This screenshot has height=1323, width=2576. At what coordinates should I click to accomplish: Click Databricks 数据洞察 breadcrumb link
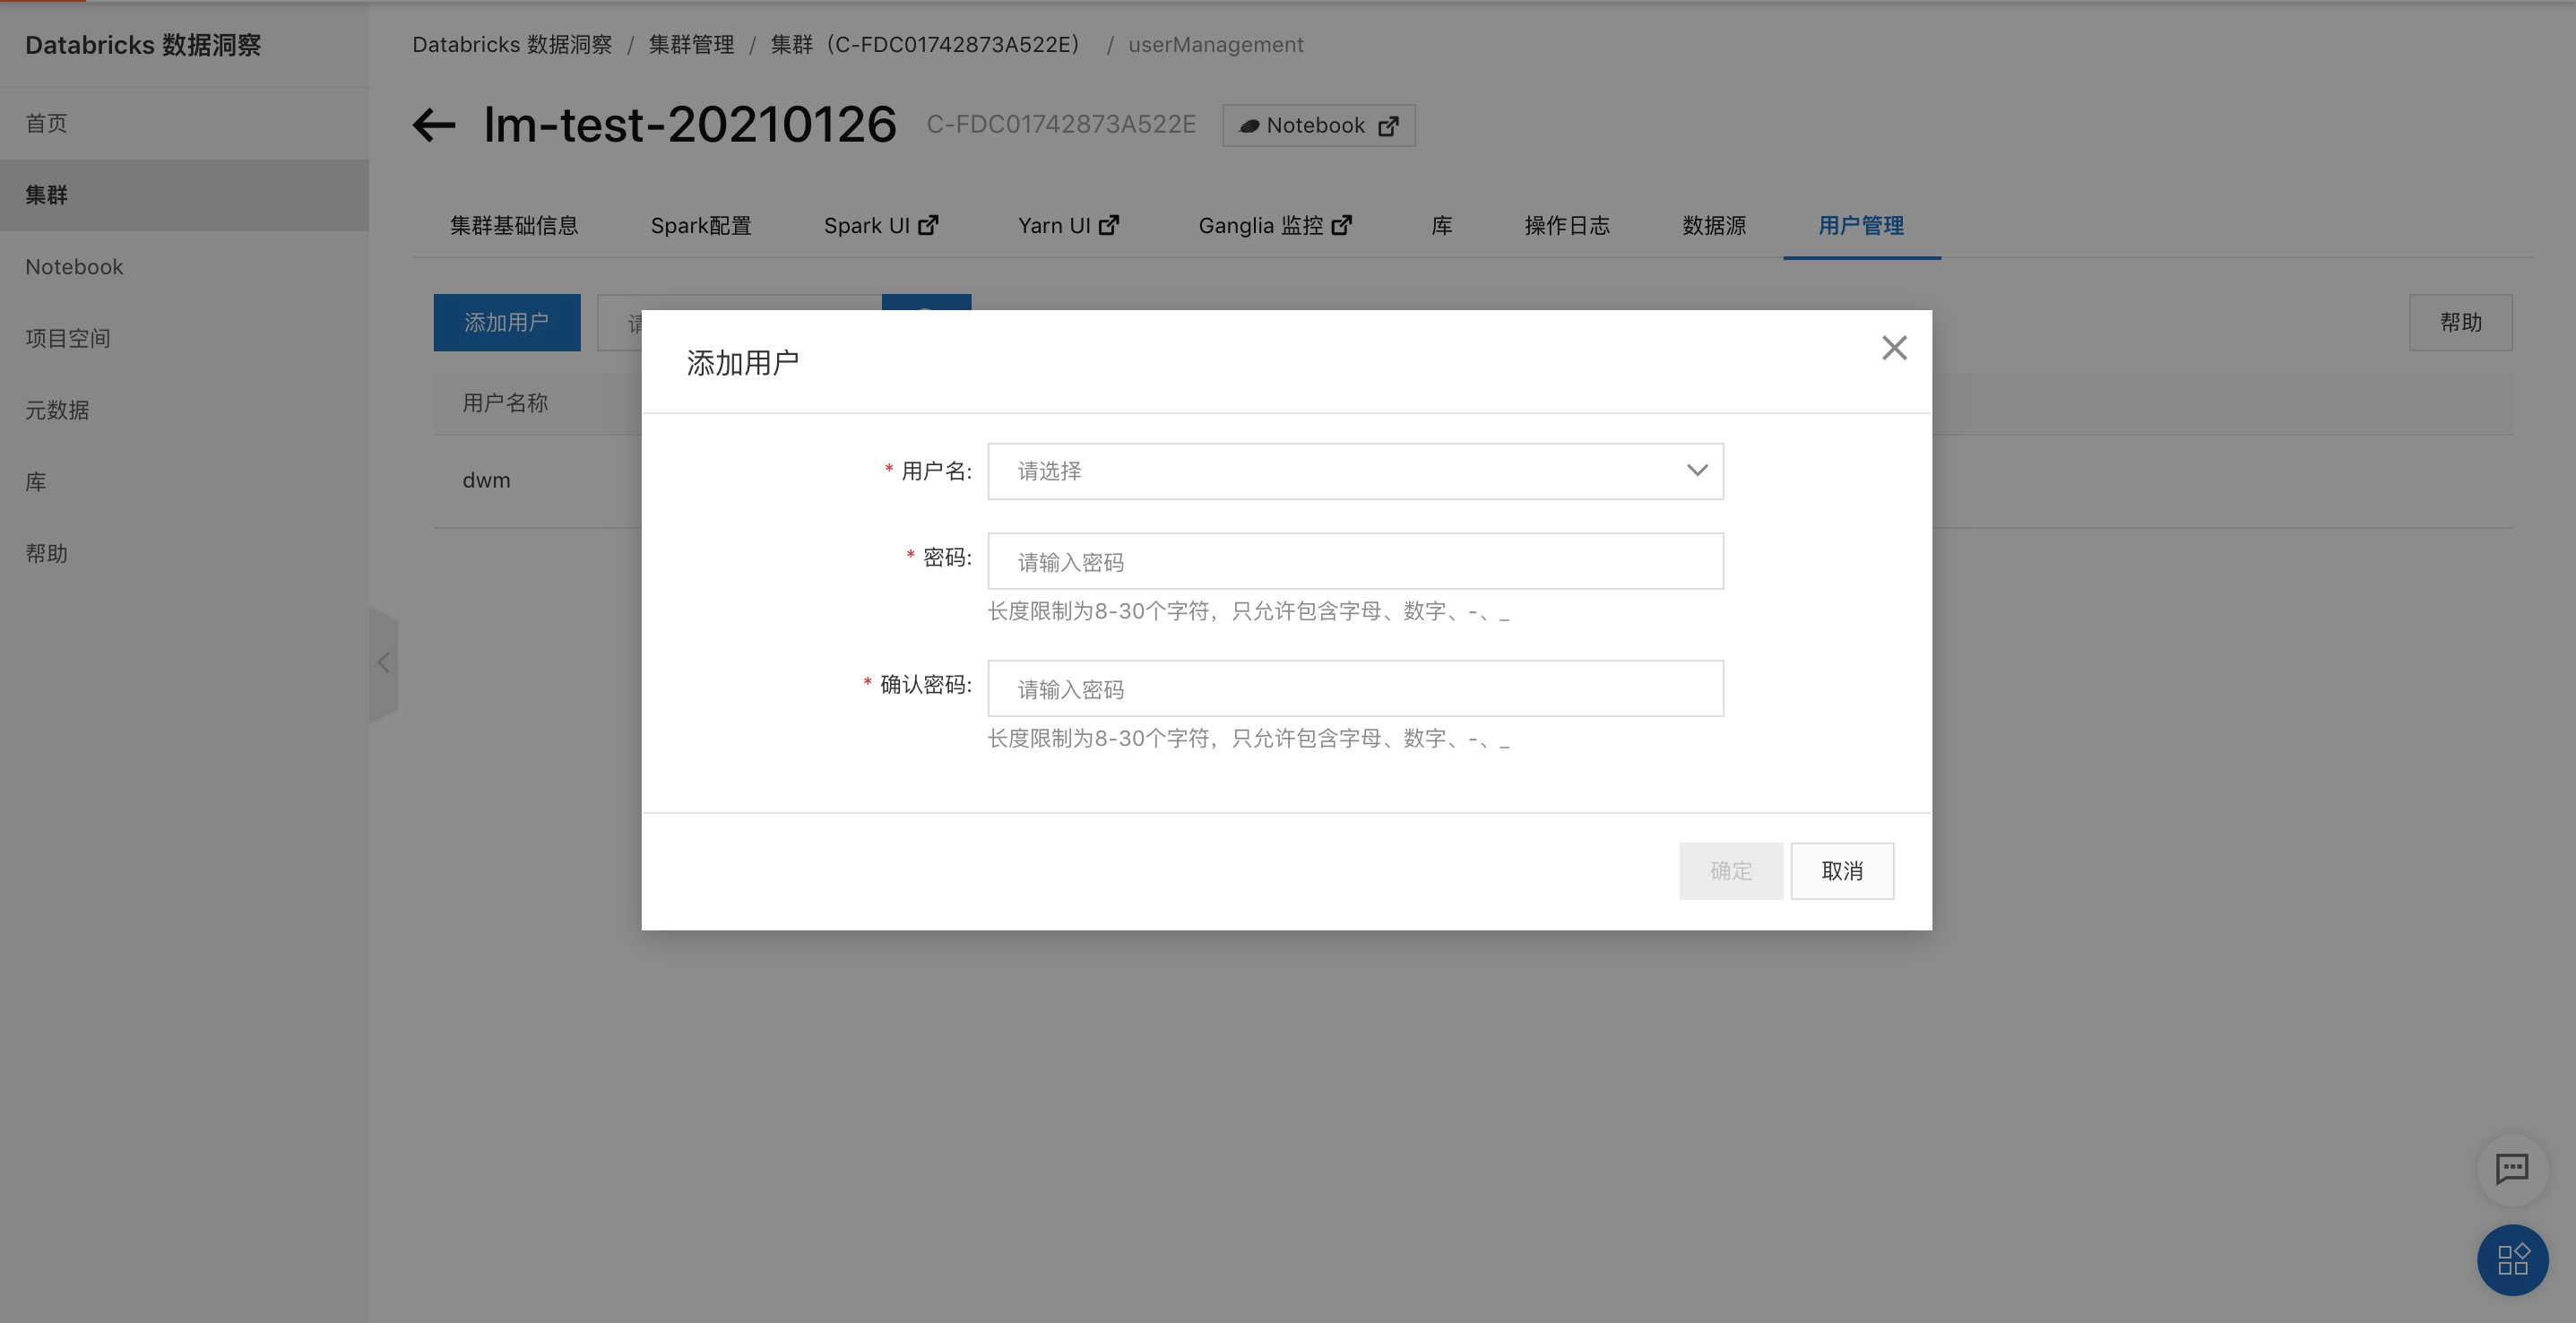[x=512, y=45]
